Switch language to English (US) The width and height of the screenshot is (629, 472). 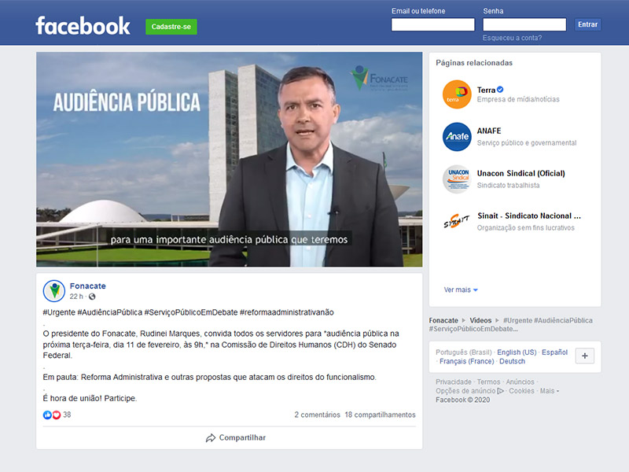point(517,352)
